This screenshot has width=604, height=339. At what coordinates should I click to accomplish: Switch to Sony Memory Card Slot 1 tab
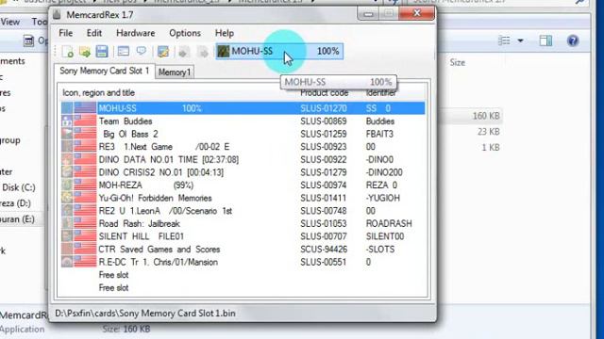[x=105, y=71]
